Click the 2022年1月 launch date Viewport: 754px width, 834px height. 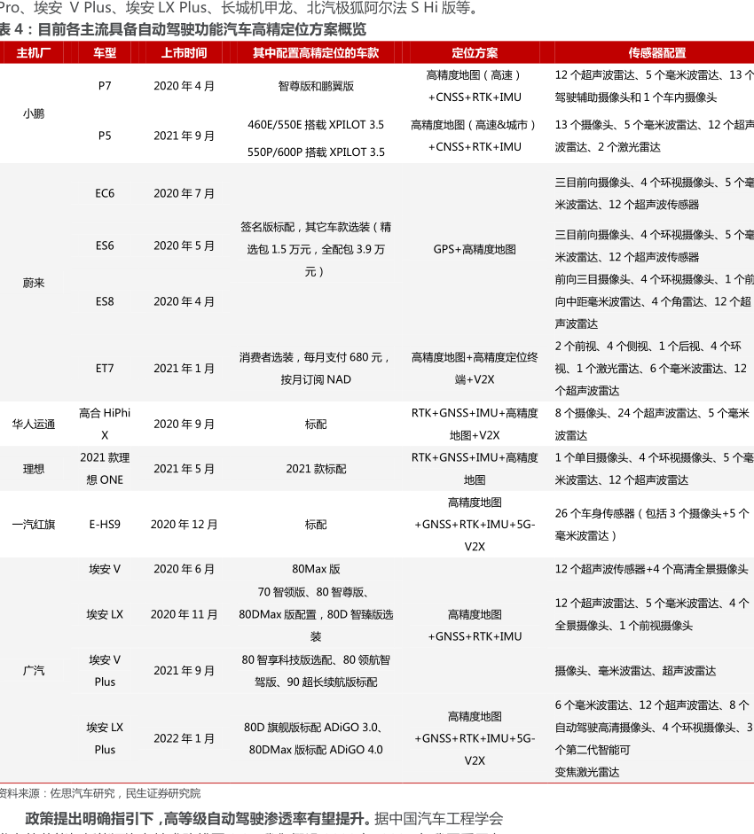tap(184, 738)
